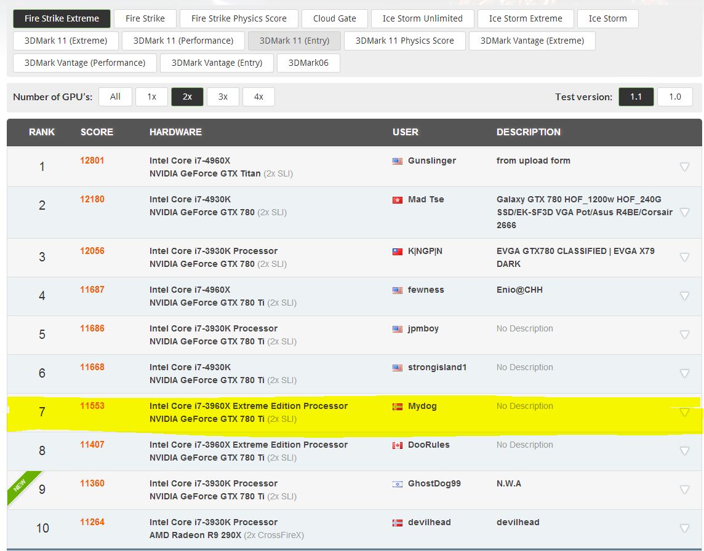Open the Ice Storm Unlimited tab
The image size is (704, 551).
coord(423,18)
